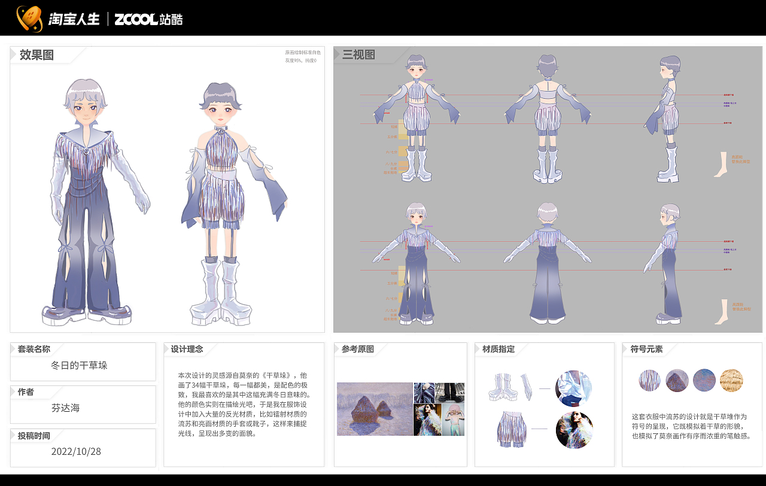Click the 符号元素 heading

pos(646,349)
